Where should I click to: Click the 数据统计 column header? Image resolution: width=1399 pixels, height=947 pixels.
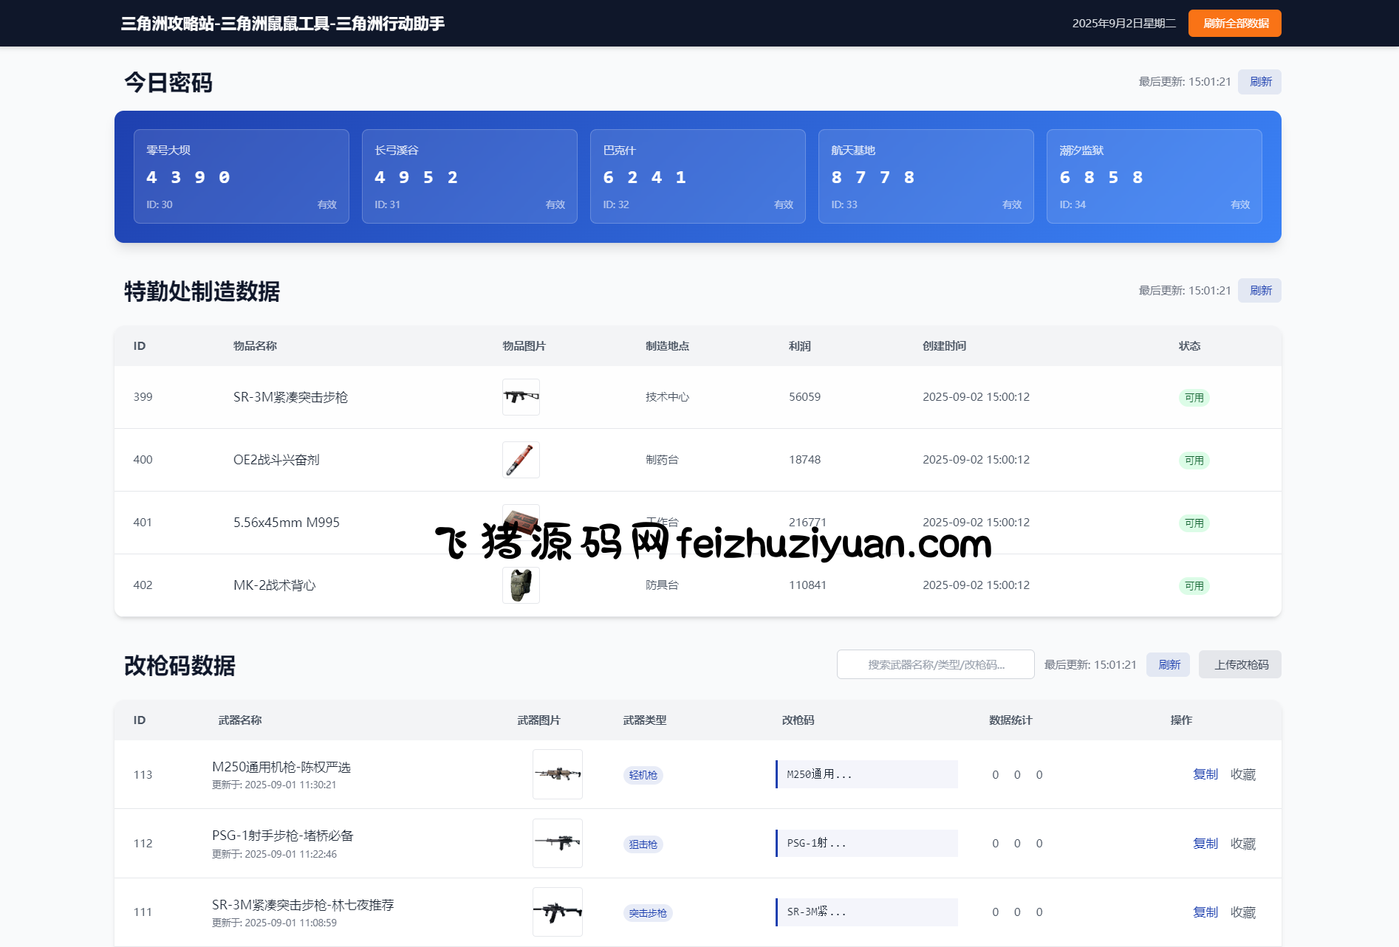tap(1010, 720)
